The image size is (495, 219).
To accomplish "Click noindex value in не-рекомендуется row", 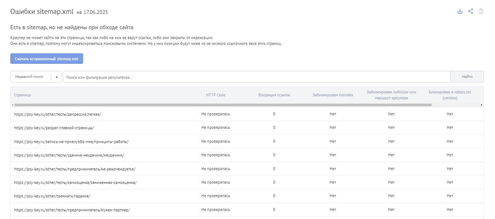I will click(x=333, y=169).
